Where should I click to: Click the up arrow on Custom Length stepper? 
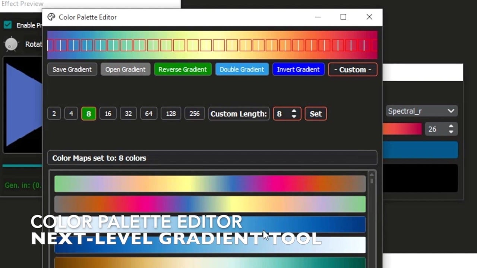294,111
